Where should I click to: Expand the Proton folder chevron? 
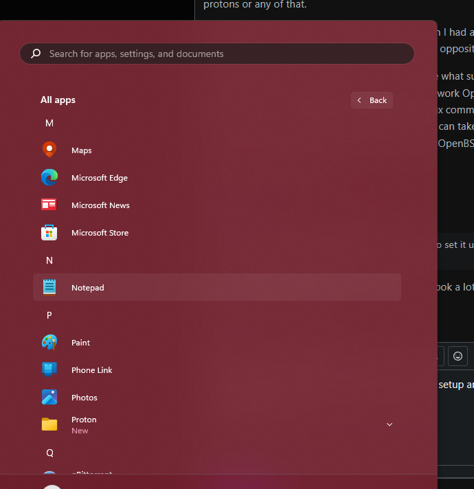[390, 424]
